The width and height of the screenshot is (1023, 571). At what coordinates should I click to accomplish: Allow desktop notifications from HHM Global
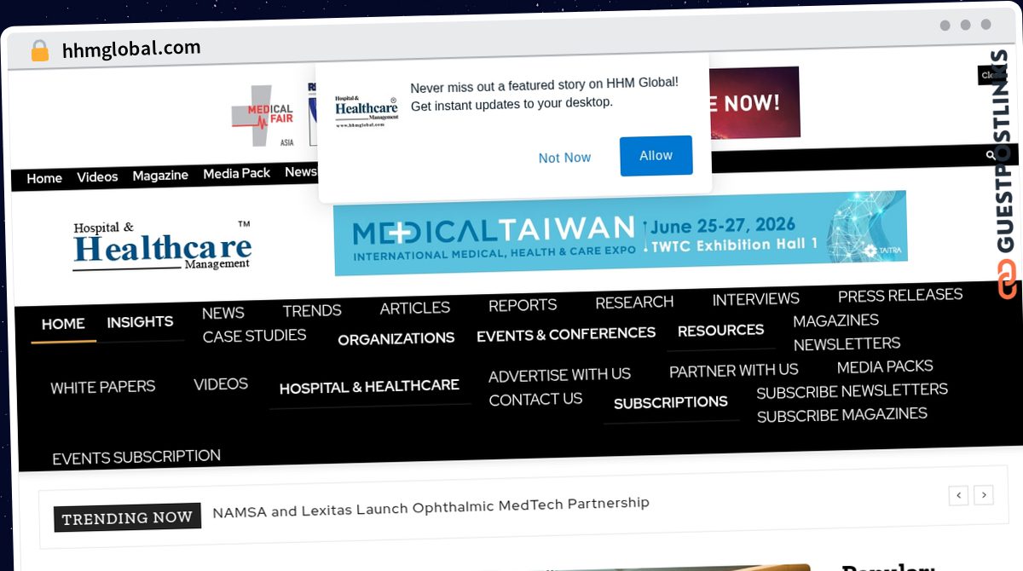pyautogui.click(x=656, y=156)
